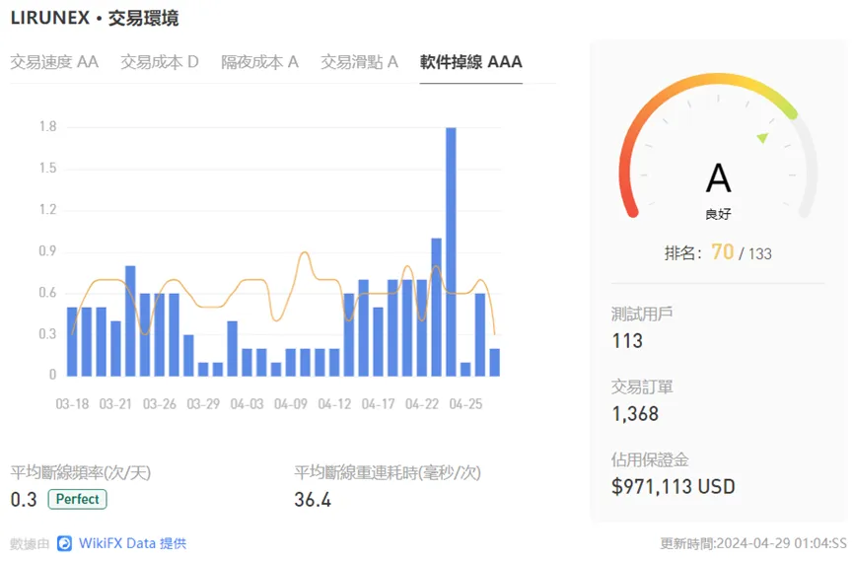The height and width of the screenshot is (561, 853).
Task: Click the 03-29 date axis label
Action: 203,404
